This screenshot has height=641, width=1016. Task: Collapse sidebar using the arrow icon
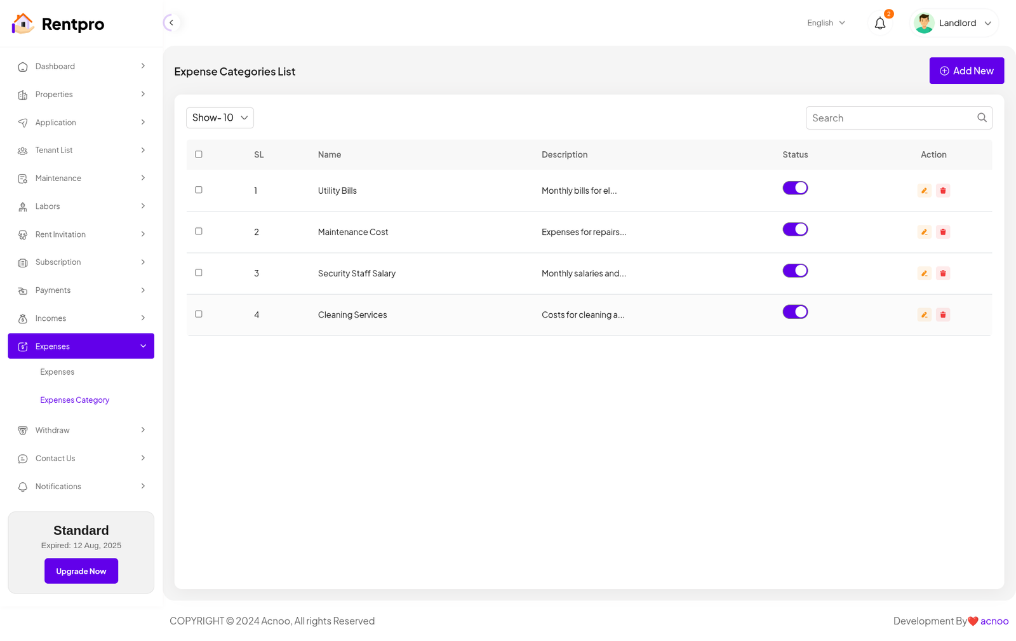(x=171, y=23)
